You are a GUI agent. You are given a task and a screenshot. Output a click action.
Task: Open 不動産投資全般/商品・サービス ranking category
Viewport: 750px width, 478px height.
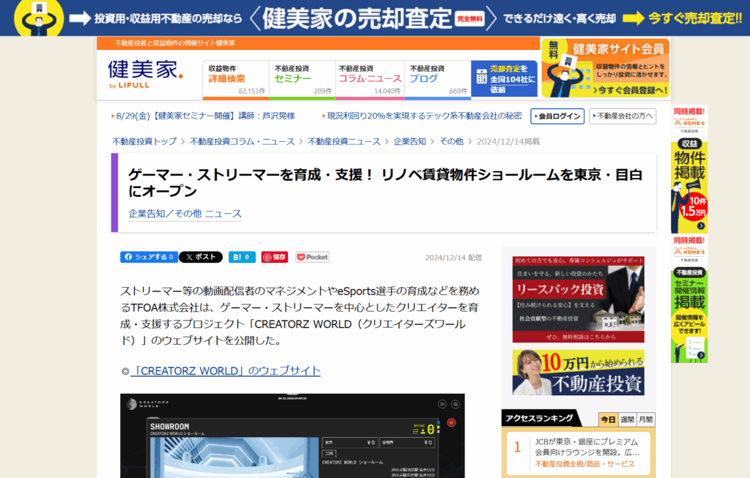click(x=584, y=464)
